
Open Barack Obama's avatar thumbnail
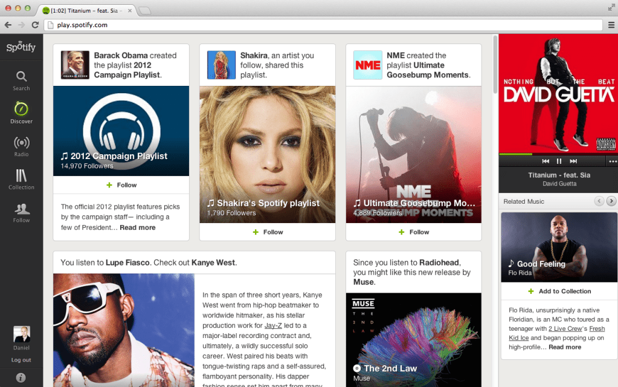pyautogui.click(x=75, y=65)
